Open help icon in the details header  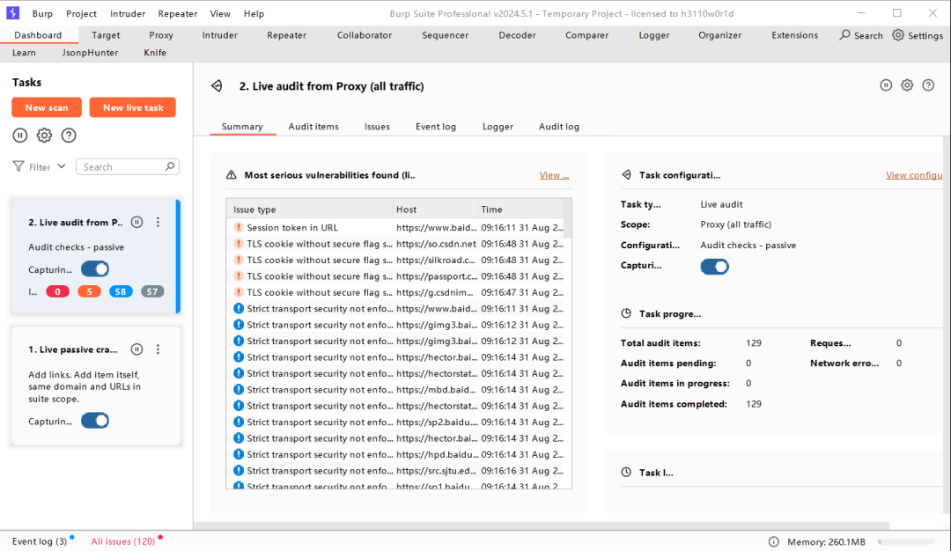pyautogui.click(x=928, y=85)
